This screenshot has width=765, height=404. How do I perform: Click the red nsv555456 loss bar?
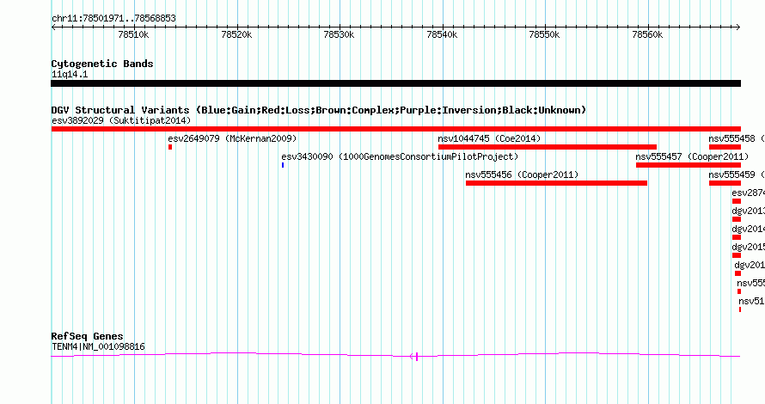pyautogui.click(x=557, y=183)
